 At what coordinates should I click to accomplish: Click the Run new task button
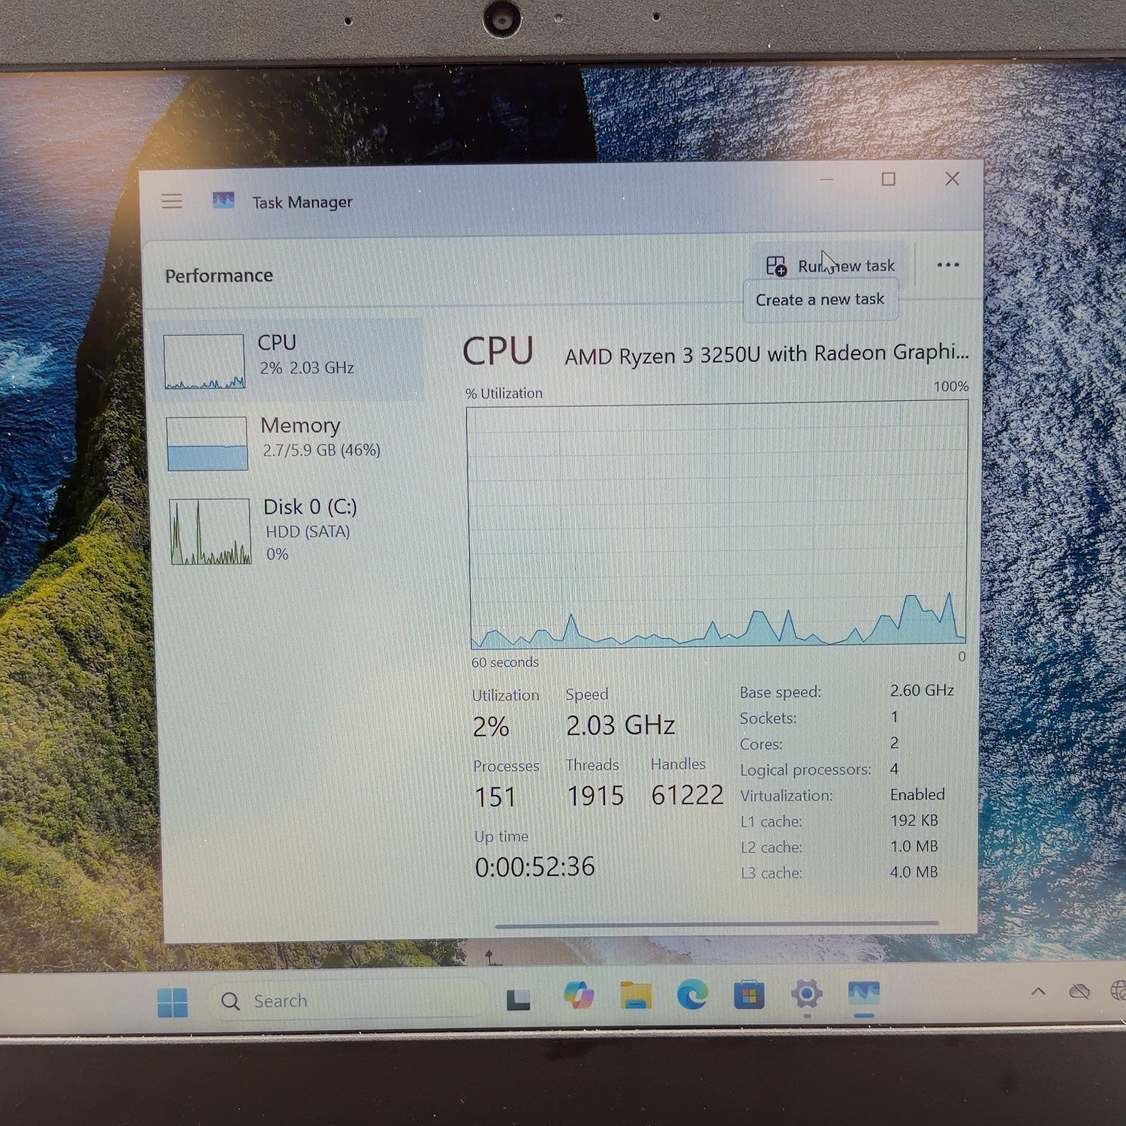830,266
